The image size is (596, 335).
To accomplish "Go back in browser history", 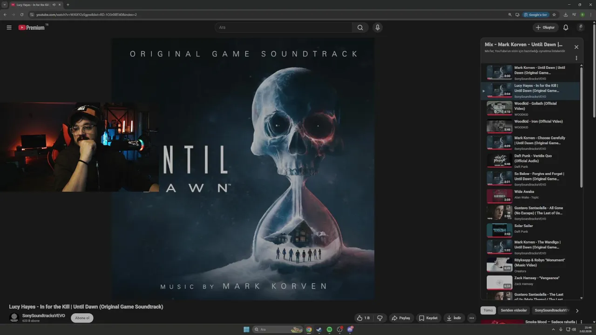I will tap(5, 14).
